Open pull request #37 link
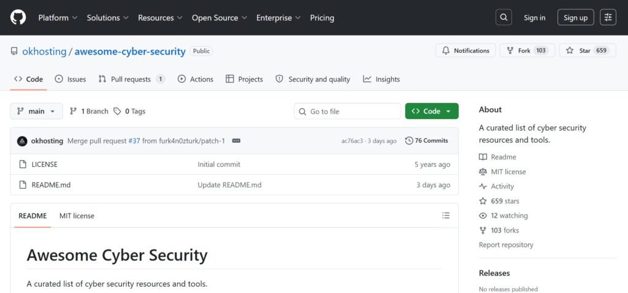 (x=134, y=141)
